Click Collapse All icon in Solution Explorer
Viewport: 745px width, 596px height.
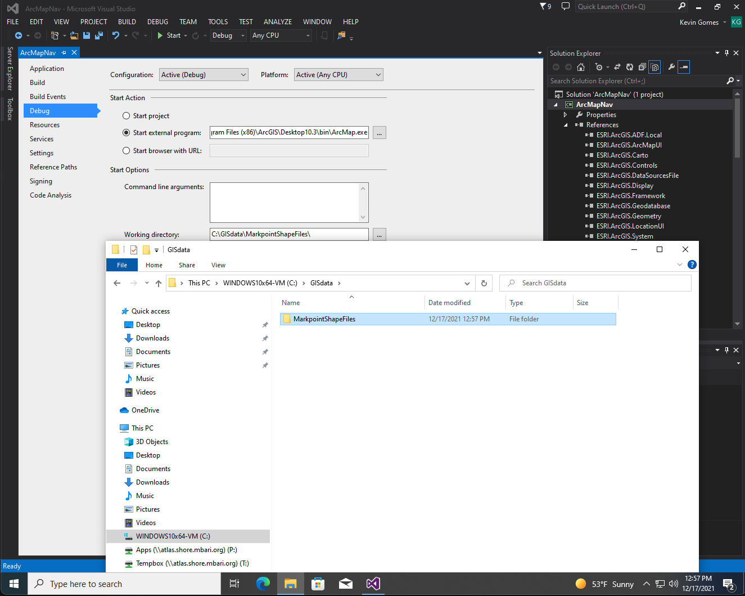(x=642, y=67)
